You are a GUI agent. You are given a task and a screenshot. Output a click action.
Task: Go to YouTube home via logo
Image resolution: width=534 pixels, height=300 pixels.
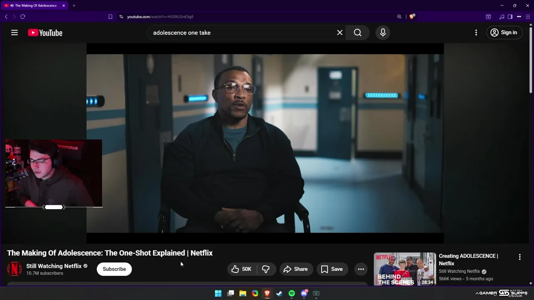45,32
